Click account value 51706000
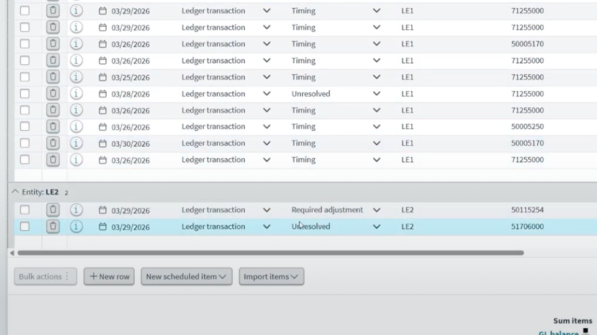The width and height of the screenshot is (597, 335). click(528, 227)
